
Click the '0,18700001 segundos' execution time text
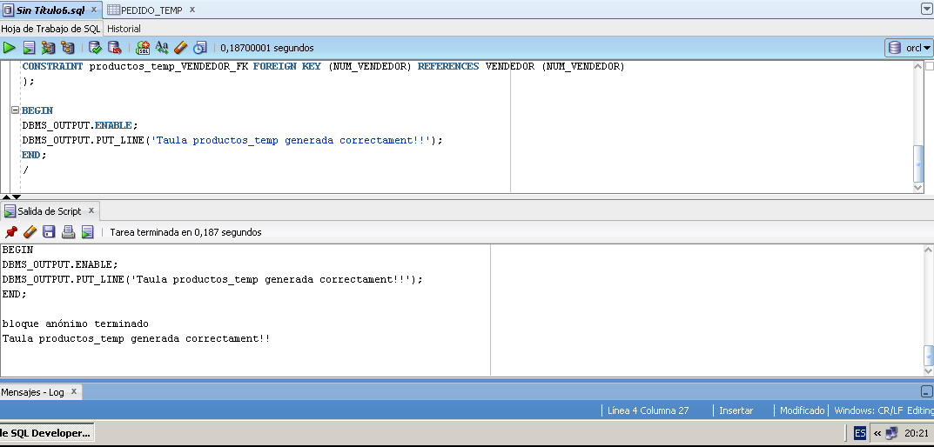[x=267, y=48]
